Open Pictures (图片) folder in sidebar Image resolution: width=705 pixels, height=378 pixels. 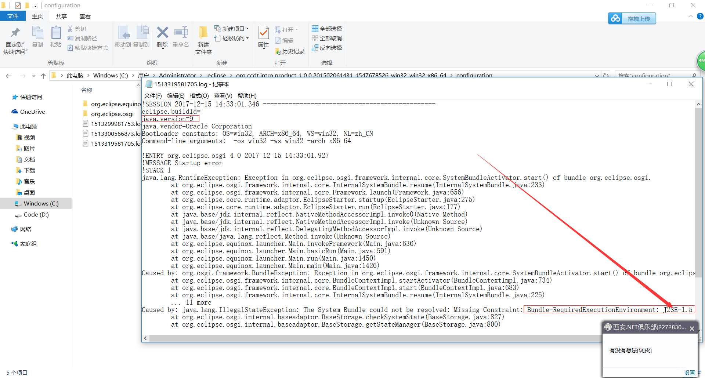[x=25, y=148]
